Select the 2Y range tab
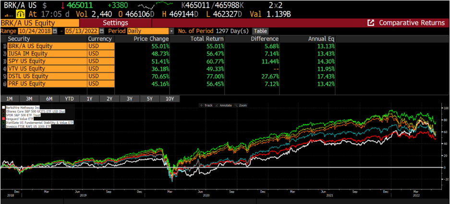The width and height of the screenshot is (450, 204). click(x=109, y=99)
